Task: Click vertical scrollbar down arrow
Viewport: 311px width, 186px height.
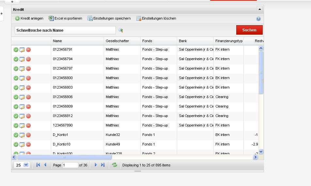Action: click(x=261, y=151)
